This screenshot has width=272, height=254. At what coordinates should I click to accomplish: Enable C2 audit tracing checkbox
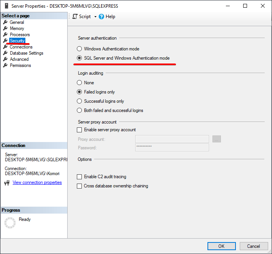[x=80, y=177]
